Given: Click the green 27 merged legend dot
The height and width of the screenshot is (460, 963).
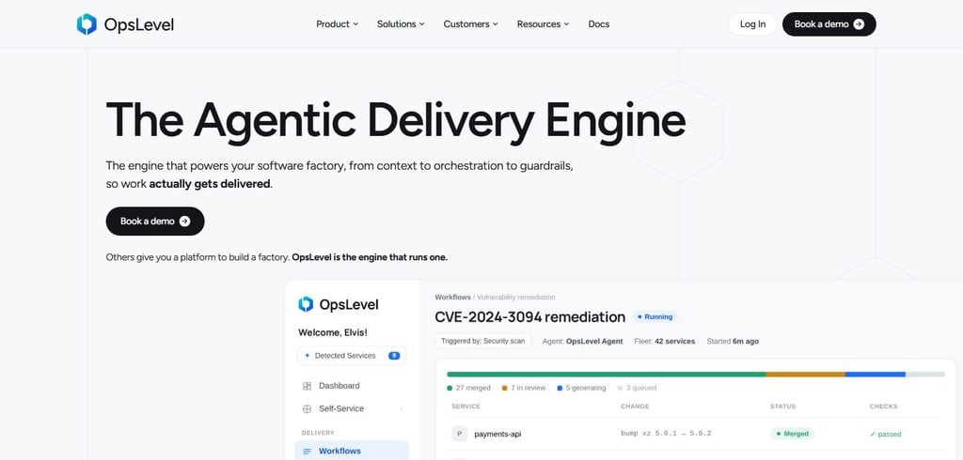Looking at the screenshot, I should (450, 389).
